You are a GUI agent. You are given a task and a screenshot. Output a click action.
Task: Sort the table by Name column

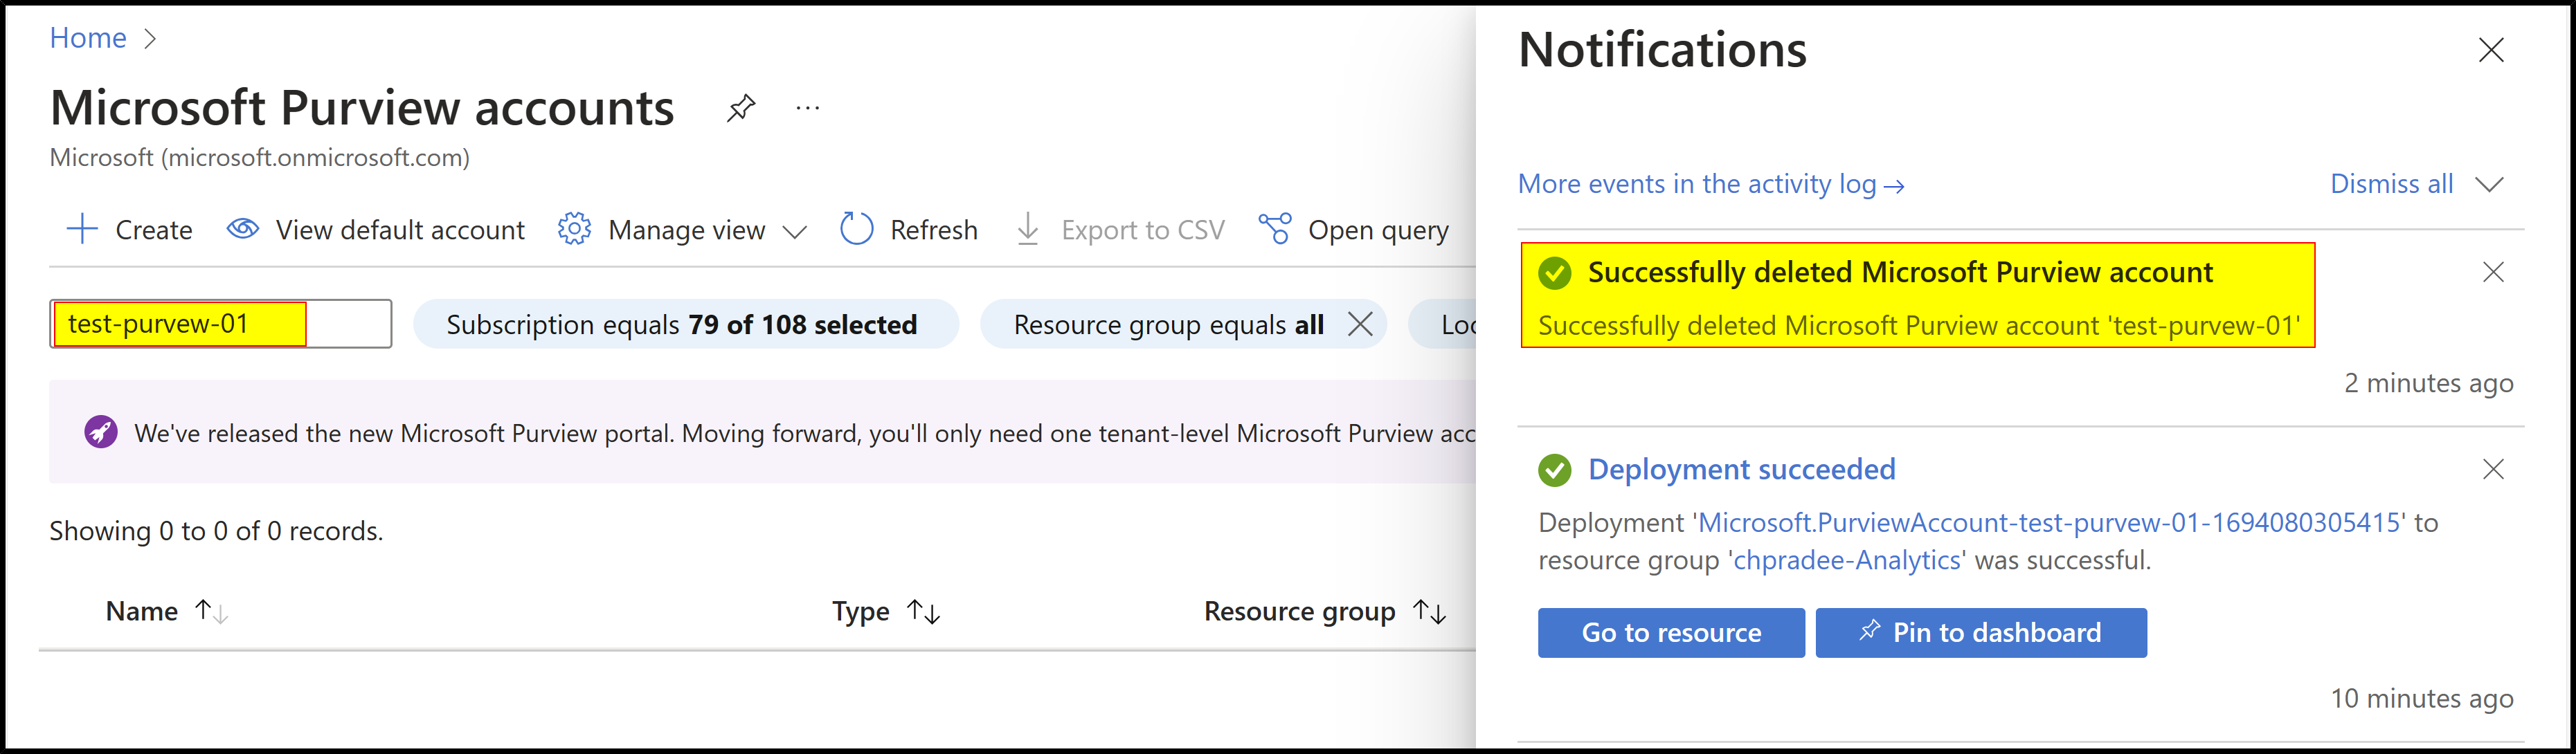[x=167, y=612]
